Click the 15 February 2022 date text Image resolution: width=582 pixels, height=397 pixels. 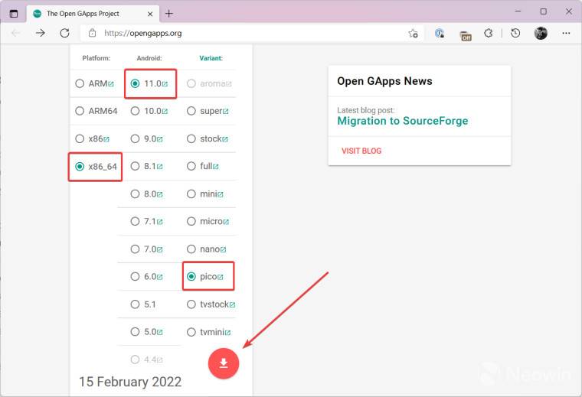pyautogui.click(x=130, y=382)
